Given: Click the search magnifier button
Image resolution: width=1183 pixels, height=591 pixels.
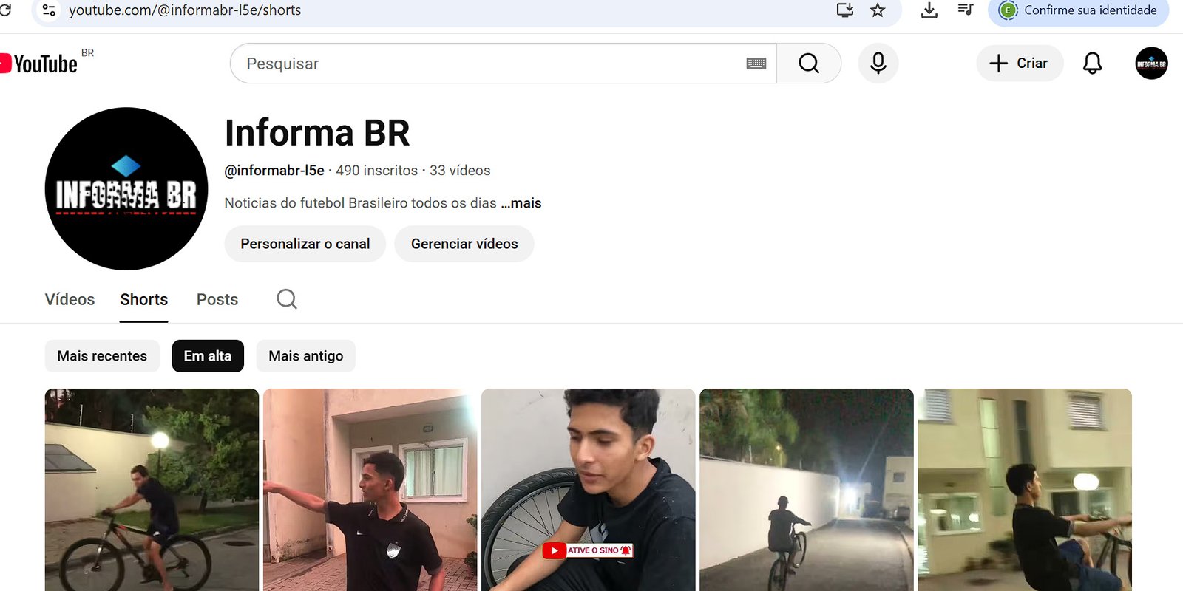Looking at the screenshot, I should point(809,64).
